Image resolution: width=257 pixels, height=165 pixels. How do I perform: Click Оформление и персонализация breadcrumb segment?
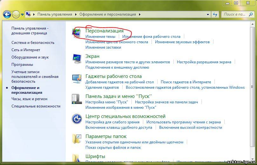[x=108, y=14]
